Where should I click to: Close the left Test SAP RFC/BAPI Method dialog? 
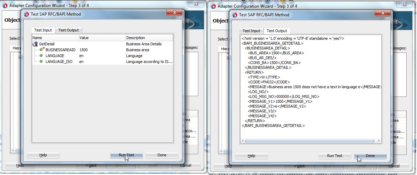(174, 13)
